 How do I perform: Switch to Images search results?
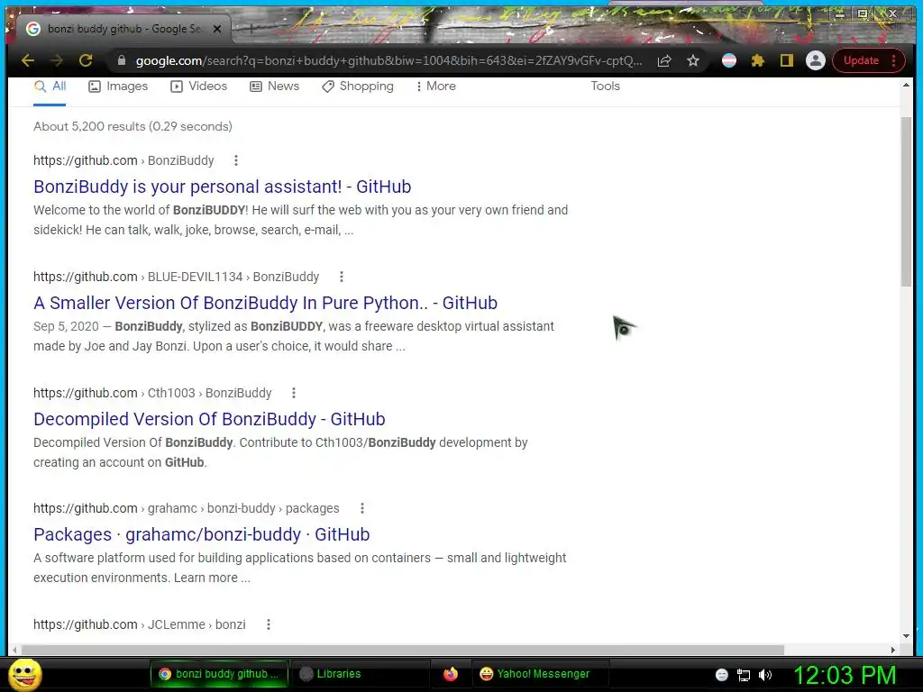pos(118,86)
